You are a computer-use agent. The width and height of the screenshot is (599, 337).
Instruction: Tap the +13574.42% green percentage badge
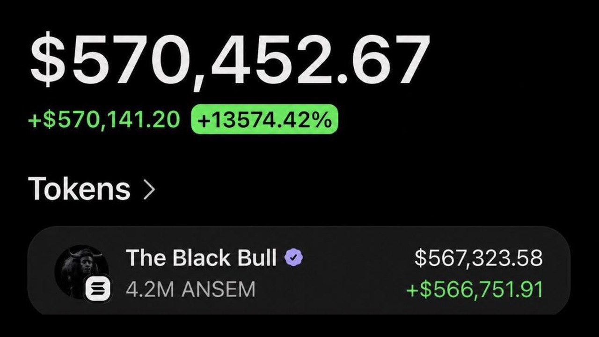264,119
